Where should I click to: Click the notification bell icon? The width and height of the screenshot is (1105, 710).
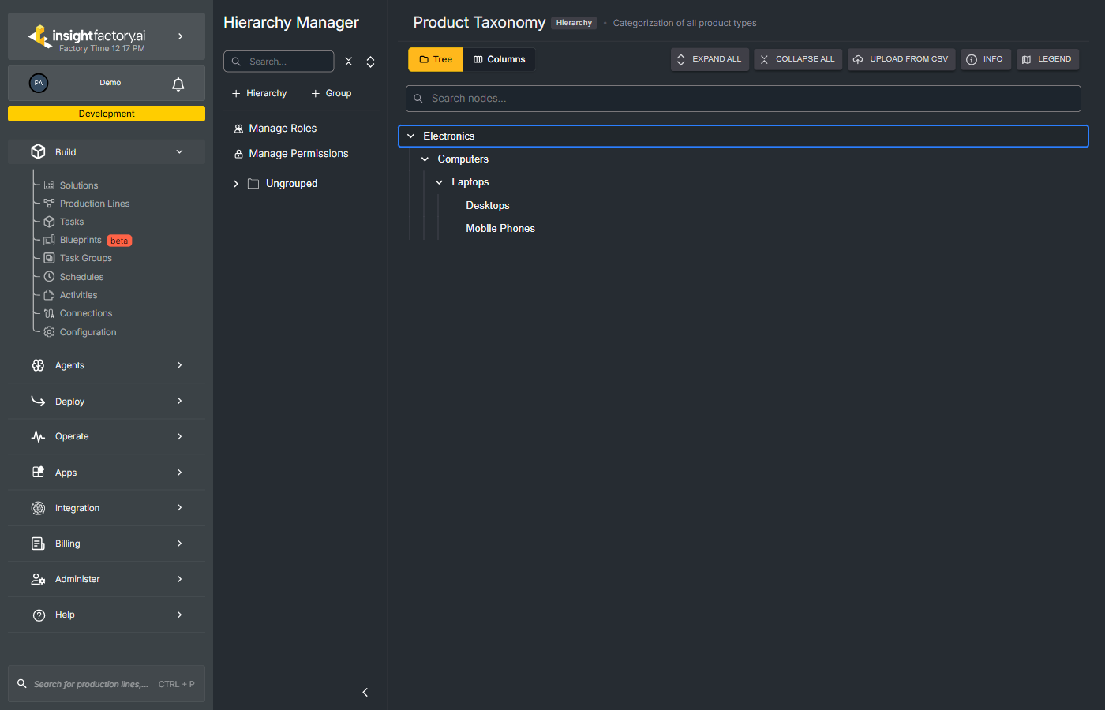coord(178,84)
